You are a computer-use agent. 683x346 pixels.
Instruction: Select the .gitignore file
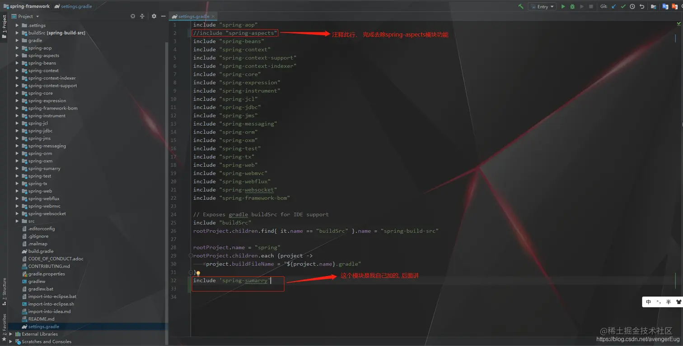click(38, 236)
